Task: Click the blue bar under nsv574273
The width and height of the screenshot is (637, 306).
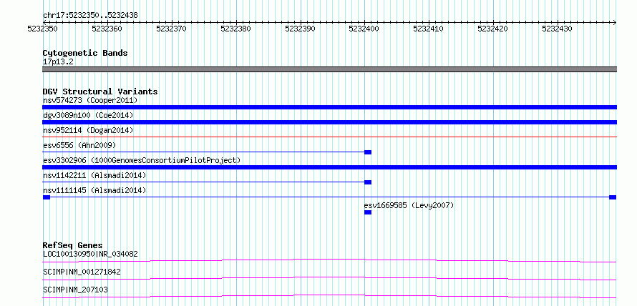Action: point(329,107)
